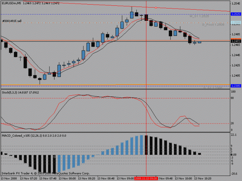Click the Stochastic scale value 80
The image size is (242, 181).
(x=232, y=98)
